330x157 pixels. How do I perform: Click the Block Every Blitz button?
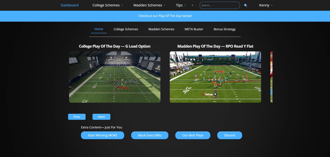coord(150,135)
